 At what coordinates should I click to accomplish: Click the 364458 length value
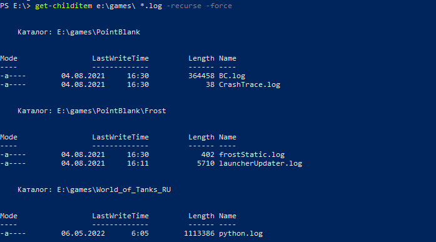[x=201, y=76]
